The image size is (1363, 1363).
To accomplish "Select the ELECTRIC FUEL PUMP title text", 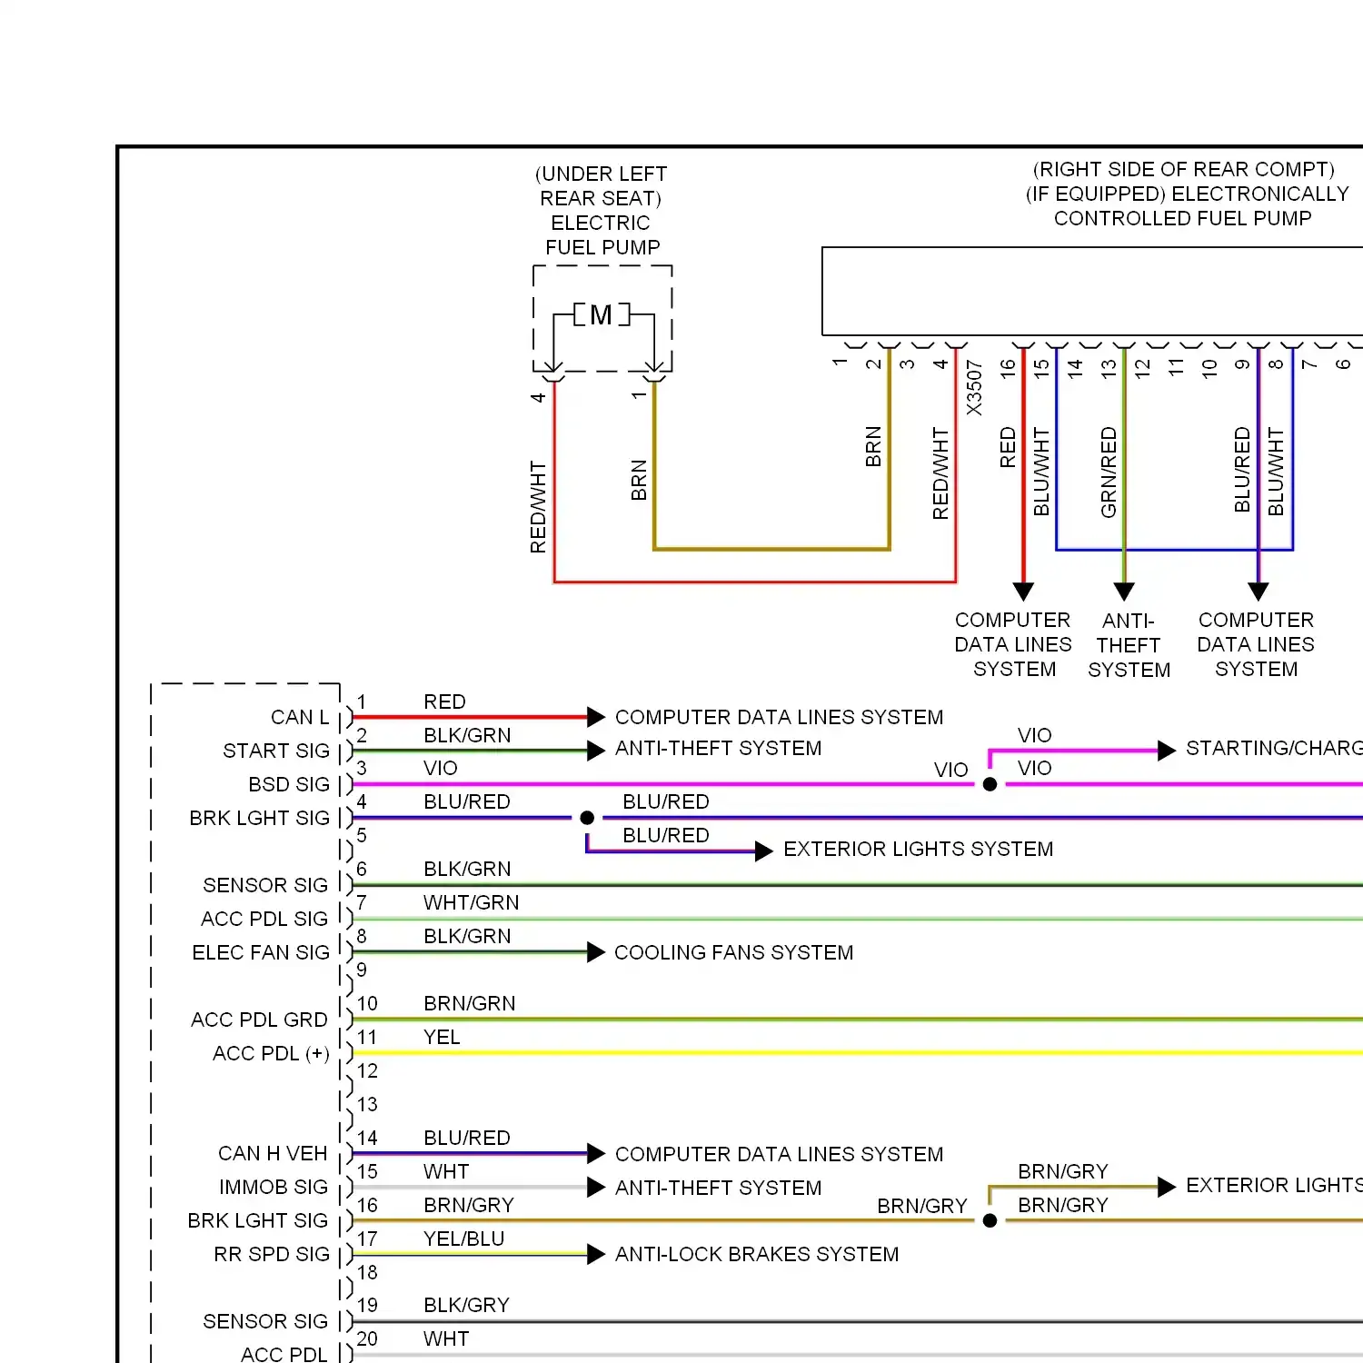I will (x=602, y=235).
